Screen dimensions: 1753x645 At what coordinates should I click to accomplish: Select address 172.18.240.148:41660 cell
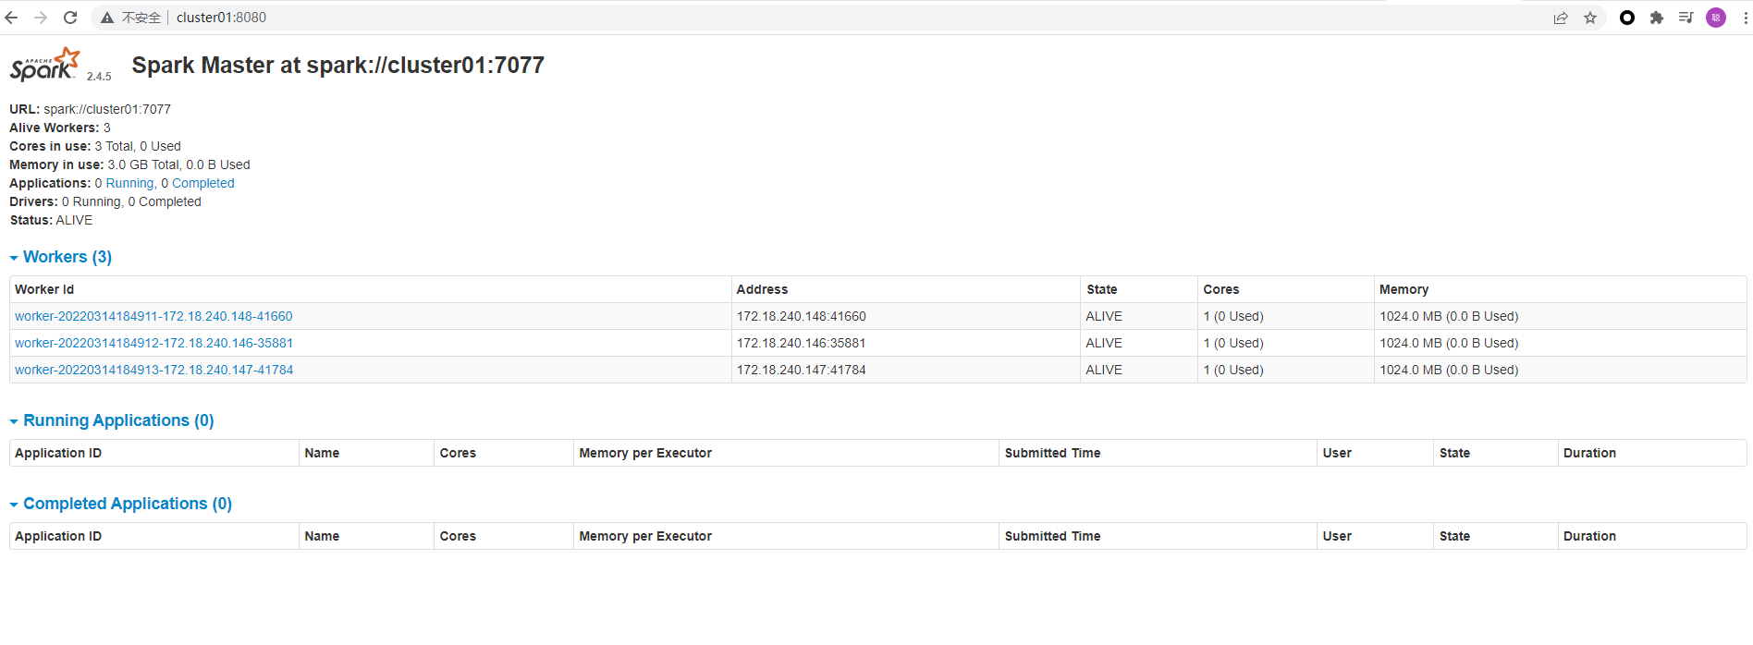[905, 316]
